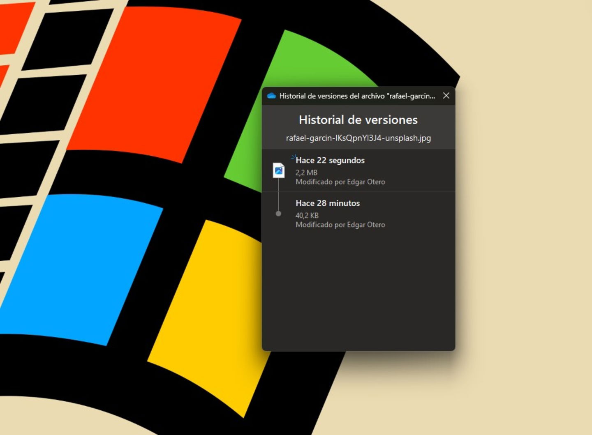Click the 'Historial de versiones' heading
The image size is (592, 435).
358,120
